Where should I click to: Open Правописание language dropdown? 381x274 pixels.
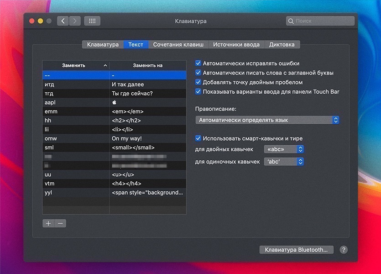coord(267,120)
